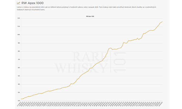Click the RW Apex 1000 page heading
182x109 pixels.
point(32,3)
